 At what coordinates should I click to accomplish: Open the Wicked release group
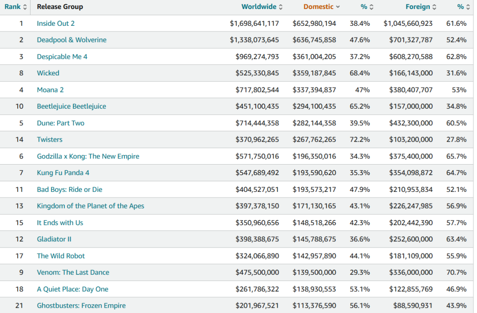48,73
